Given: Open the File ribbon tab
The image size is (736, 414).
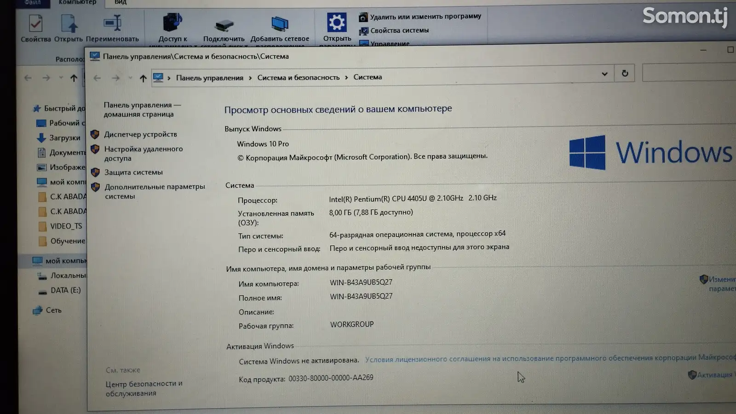Looking at the screenshot, I should (x=33, y=2).
